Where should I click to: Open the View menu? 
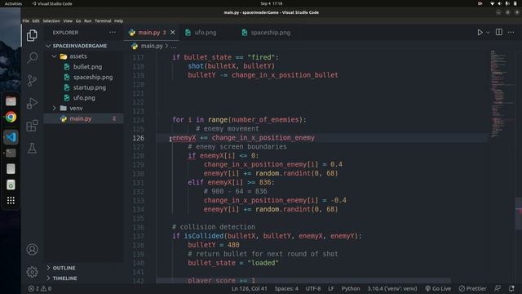click(x=68, y=20)
